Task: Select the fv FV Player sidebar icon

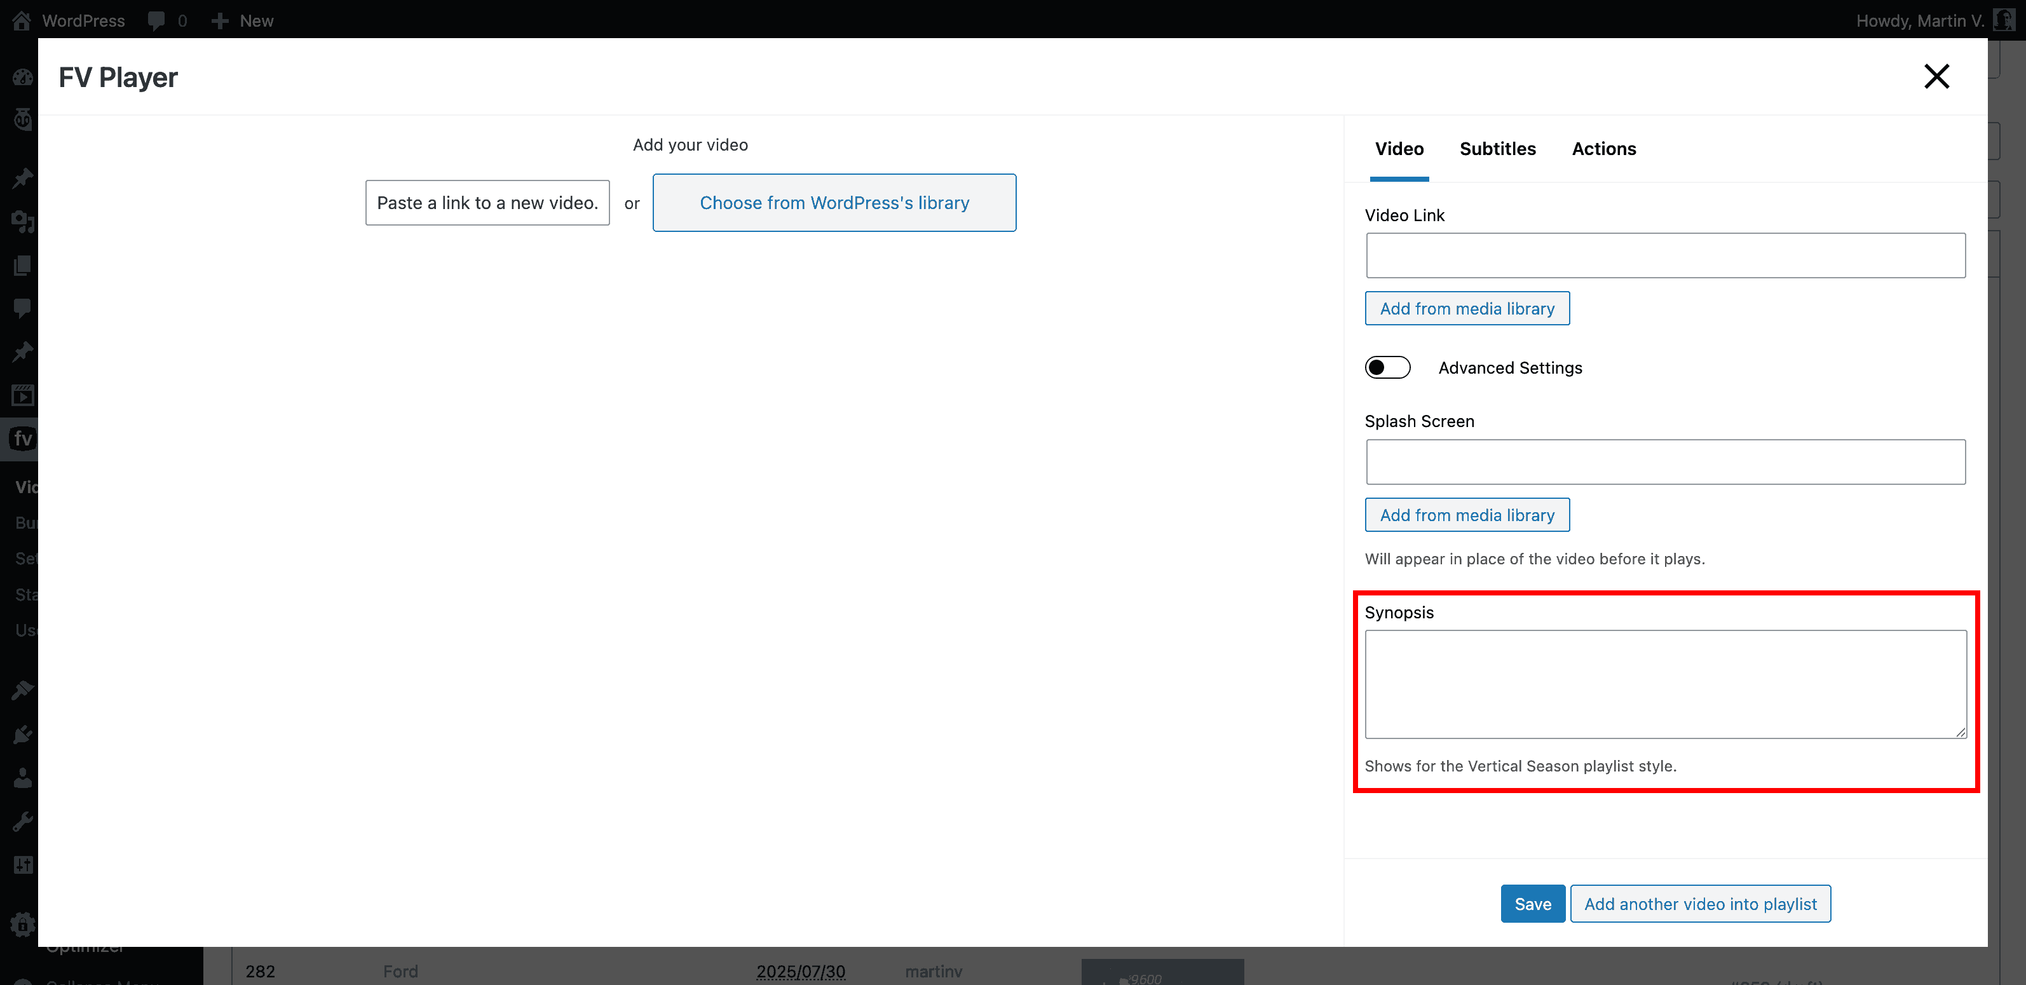Action: point(23,438)
